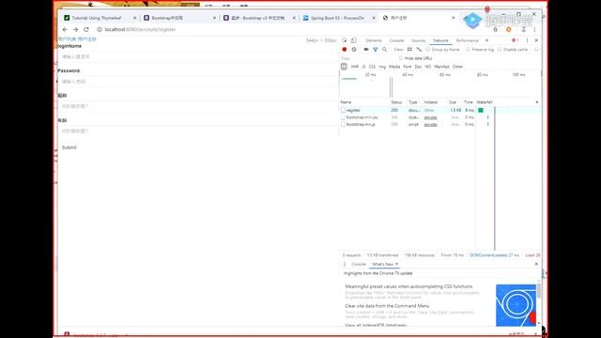Reload the page with the refresh icon
601x338 pixels.
click(x=86, y=29)
